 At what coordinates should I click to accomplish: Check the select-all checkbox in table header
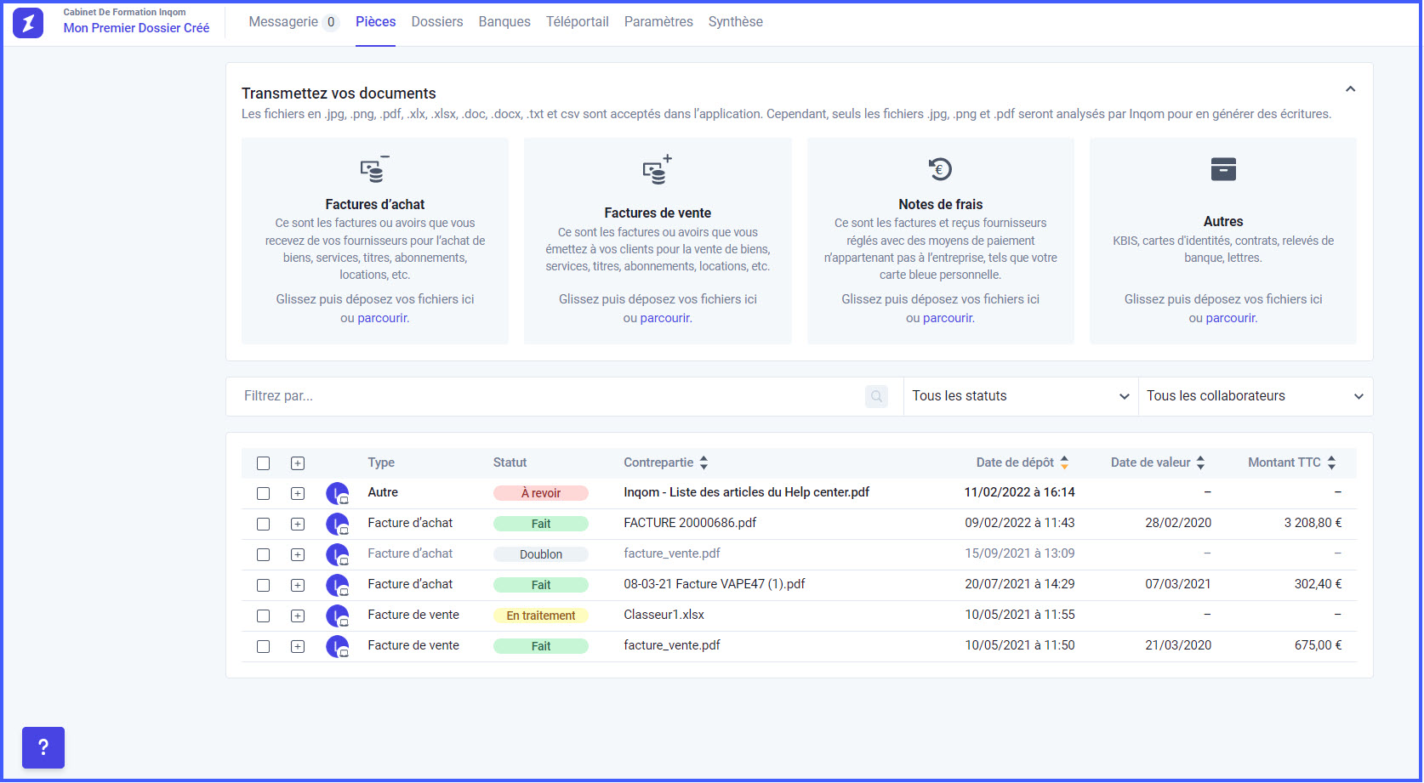point(264,463)
